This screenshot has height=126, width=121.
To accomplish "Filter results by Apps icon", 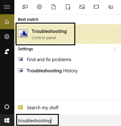I will pyautogui.click(x=25, y=7).
